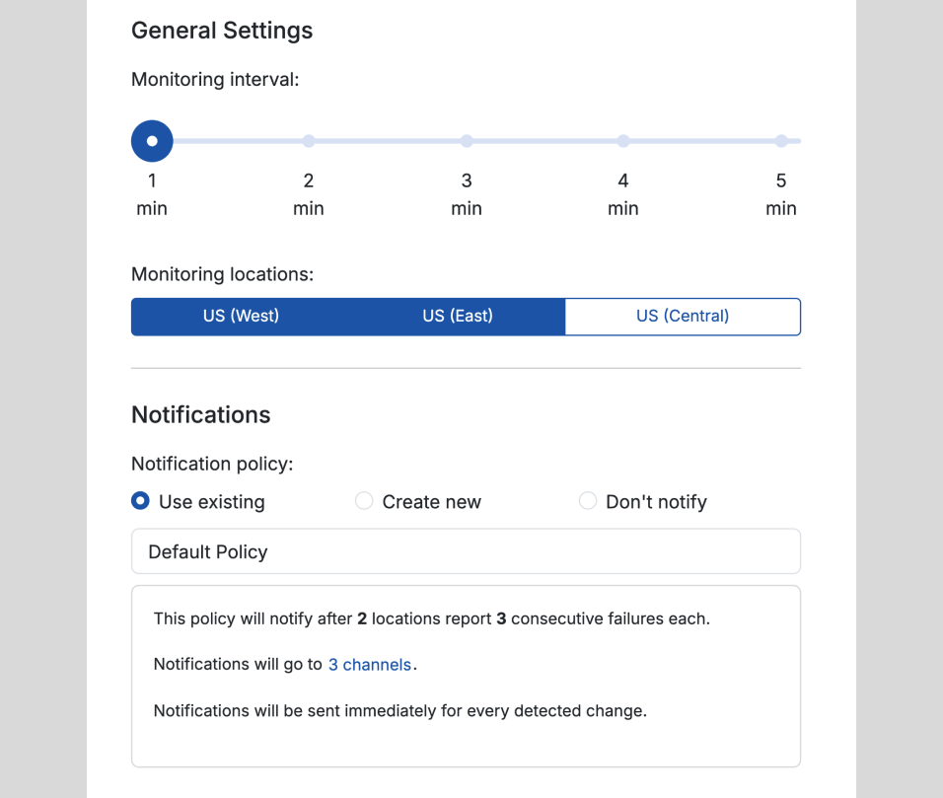Set monitoring interval to 4 min
The height and width of the screenshot is (798, 943).
pyautogui.click(x=623, y=141)
